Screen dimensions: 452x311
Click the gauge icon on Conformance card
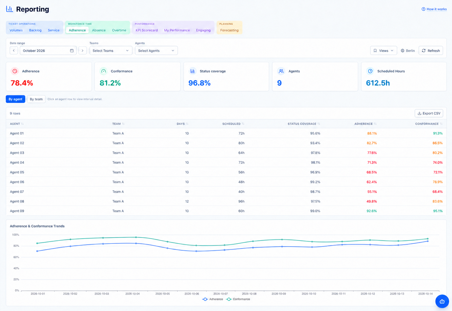pyautogui.click(x=104, y=71)
